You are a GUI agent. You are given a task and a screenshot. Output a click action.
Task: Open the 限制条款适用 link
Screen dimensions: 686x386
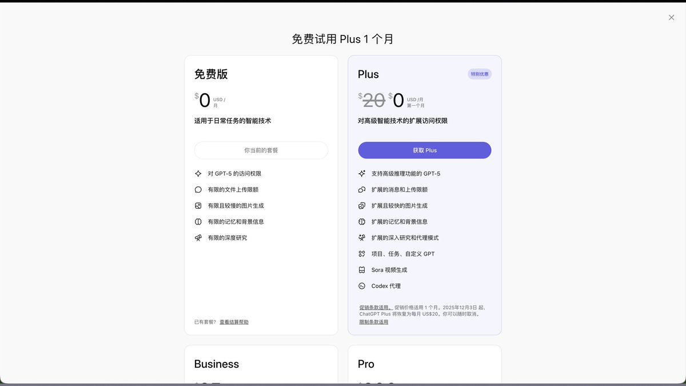374,322
